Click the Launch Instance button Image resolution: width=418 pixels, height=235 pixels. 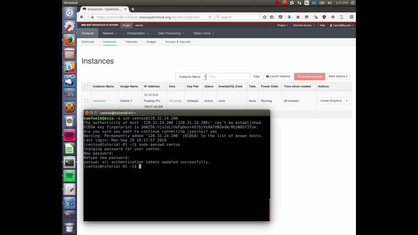(x=278, y=76)
